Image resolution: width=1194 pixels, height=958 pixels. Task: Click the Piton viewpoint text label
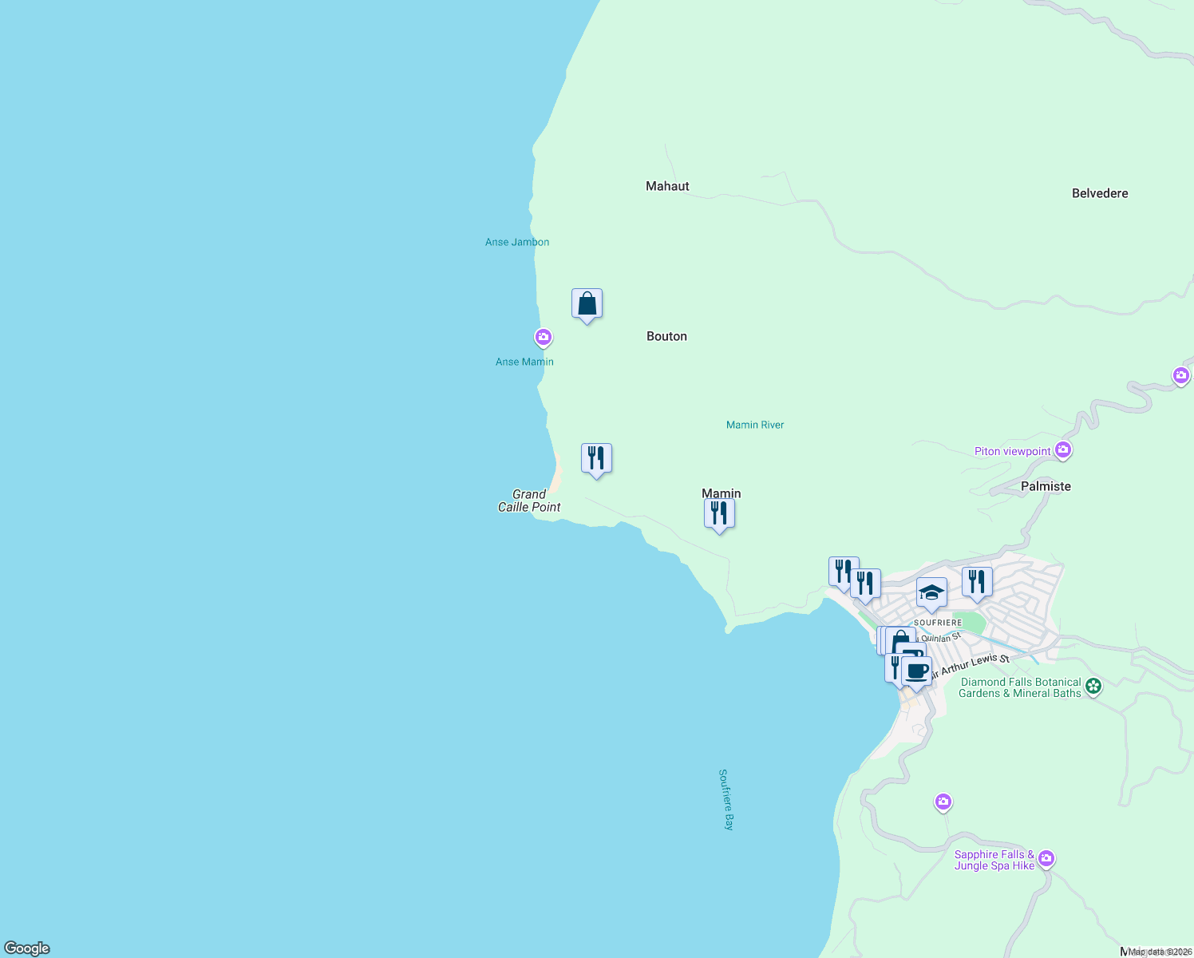point(1011,451)
